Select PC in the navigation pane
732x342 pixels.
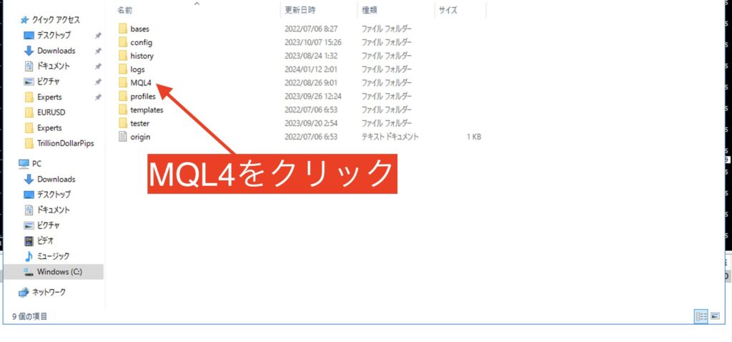36,164
